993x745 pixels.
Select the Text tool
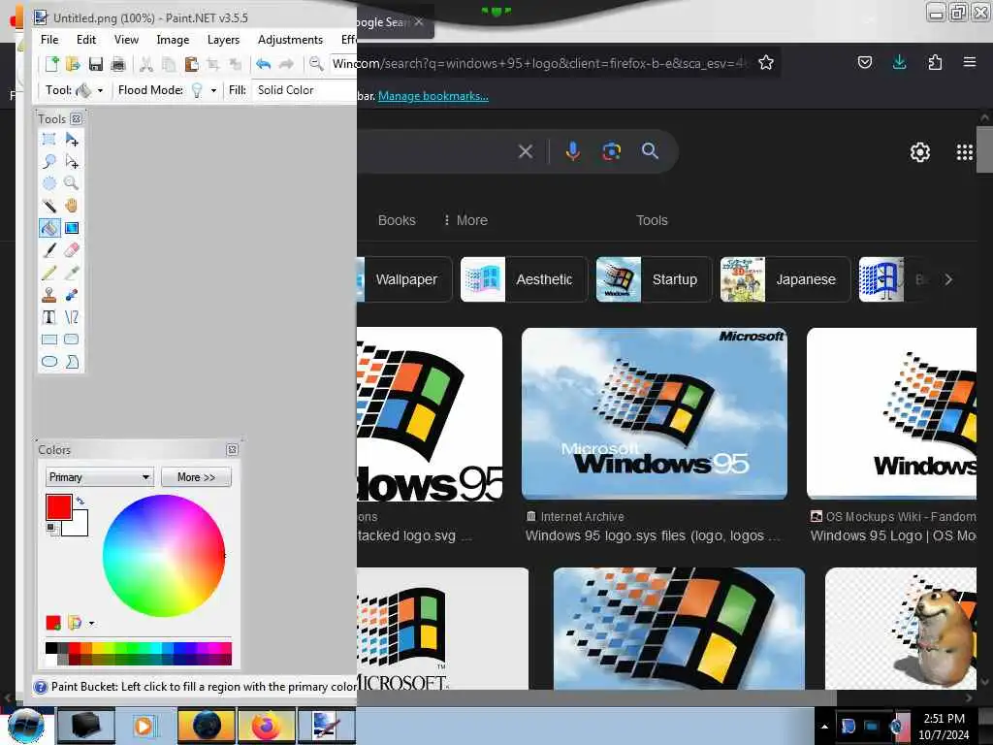point(48,317)
